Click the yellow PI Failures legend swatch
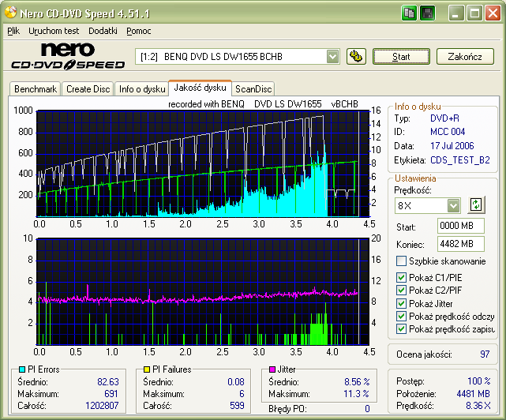The height and width of the screenshot is (420, 506). click(147, 369)
